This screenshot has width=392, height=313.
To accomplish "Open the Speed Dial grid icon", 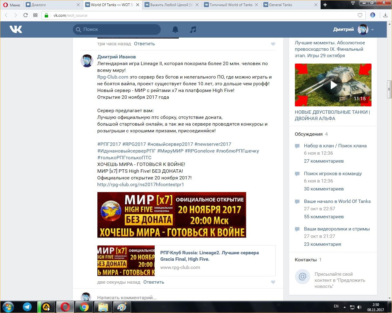I will point(35,15).
